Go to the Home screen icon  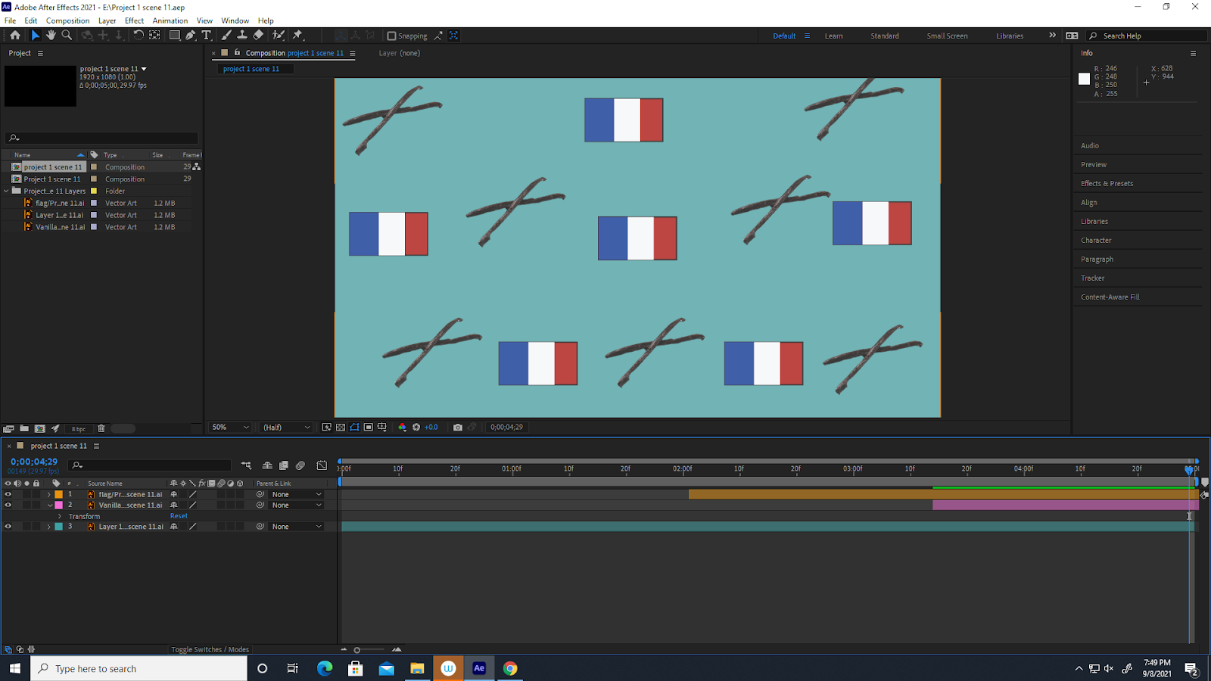coord(15,36)
